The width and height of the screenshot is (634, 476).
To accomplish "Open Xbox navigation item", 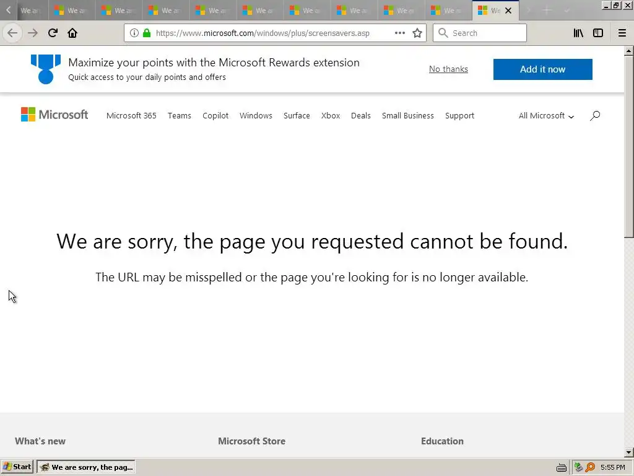I will tap(331, 116).
